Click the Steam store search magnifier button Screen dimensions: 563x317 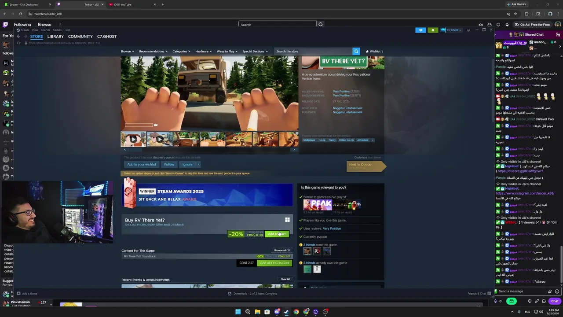(x=356, y=52)
